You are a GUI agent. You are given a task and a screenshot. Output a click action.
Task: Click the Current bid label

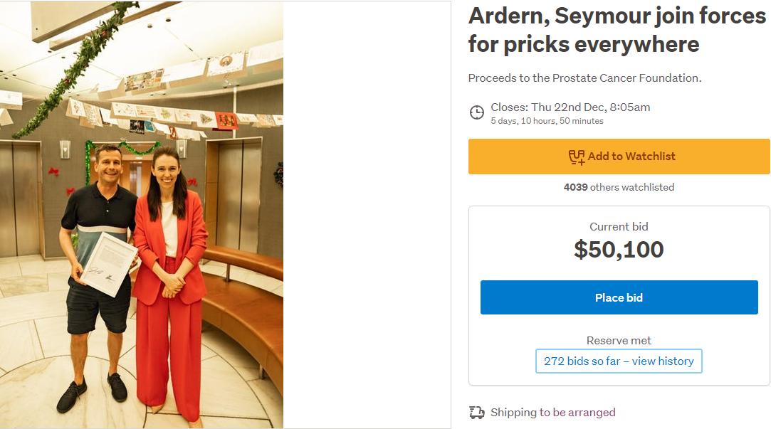[619, 227]
